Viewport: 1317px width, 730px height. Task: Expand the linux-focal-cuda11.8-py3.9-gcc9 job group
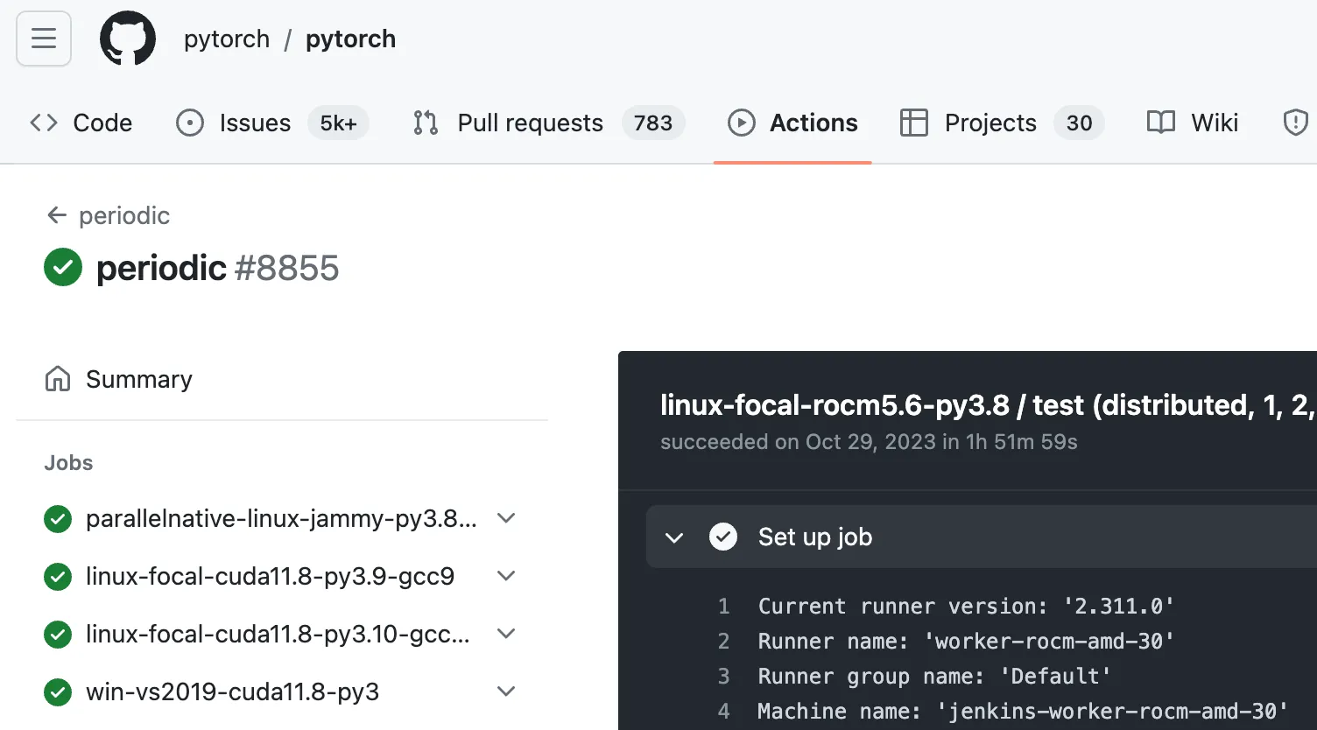pyautogui.click(x=506, y=576)
